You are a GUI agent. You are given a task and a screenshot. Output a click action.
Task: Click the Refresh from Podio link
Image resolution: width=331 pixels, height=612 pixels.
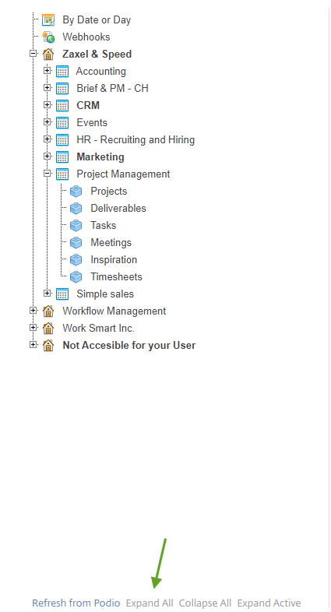click(76, 603)
